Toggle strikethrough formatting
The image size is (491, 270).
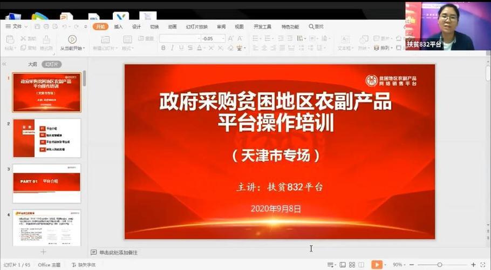click(190, 48)
